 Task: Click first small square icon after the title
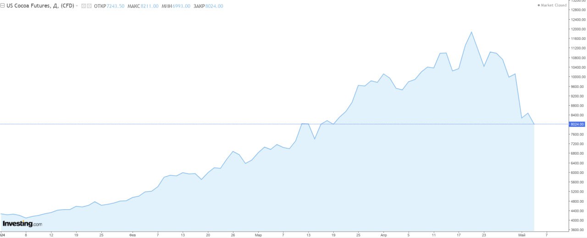[83, 6]
